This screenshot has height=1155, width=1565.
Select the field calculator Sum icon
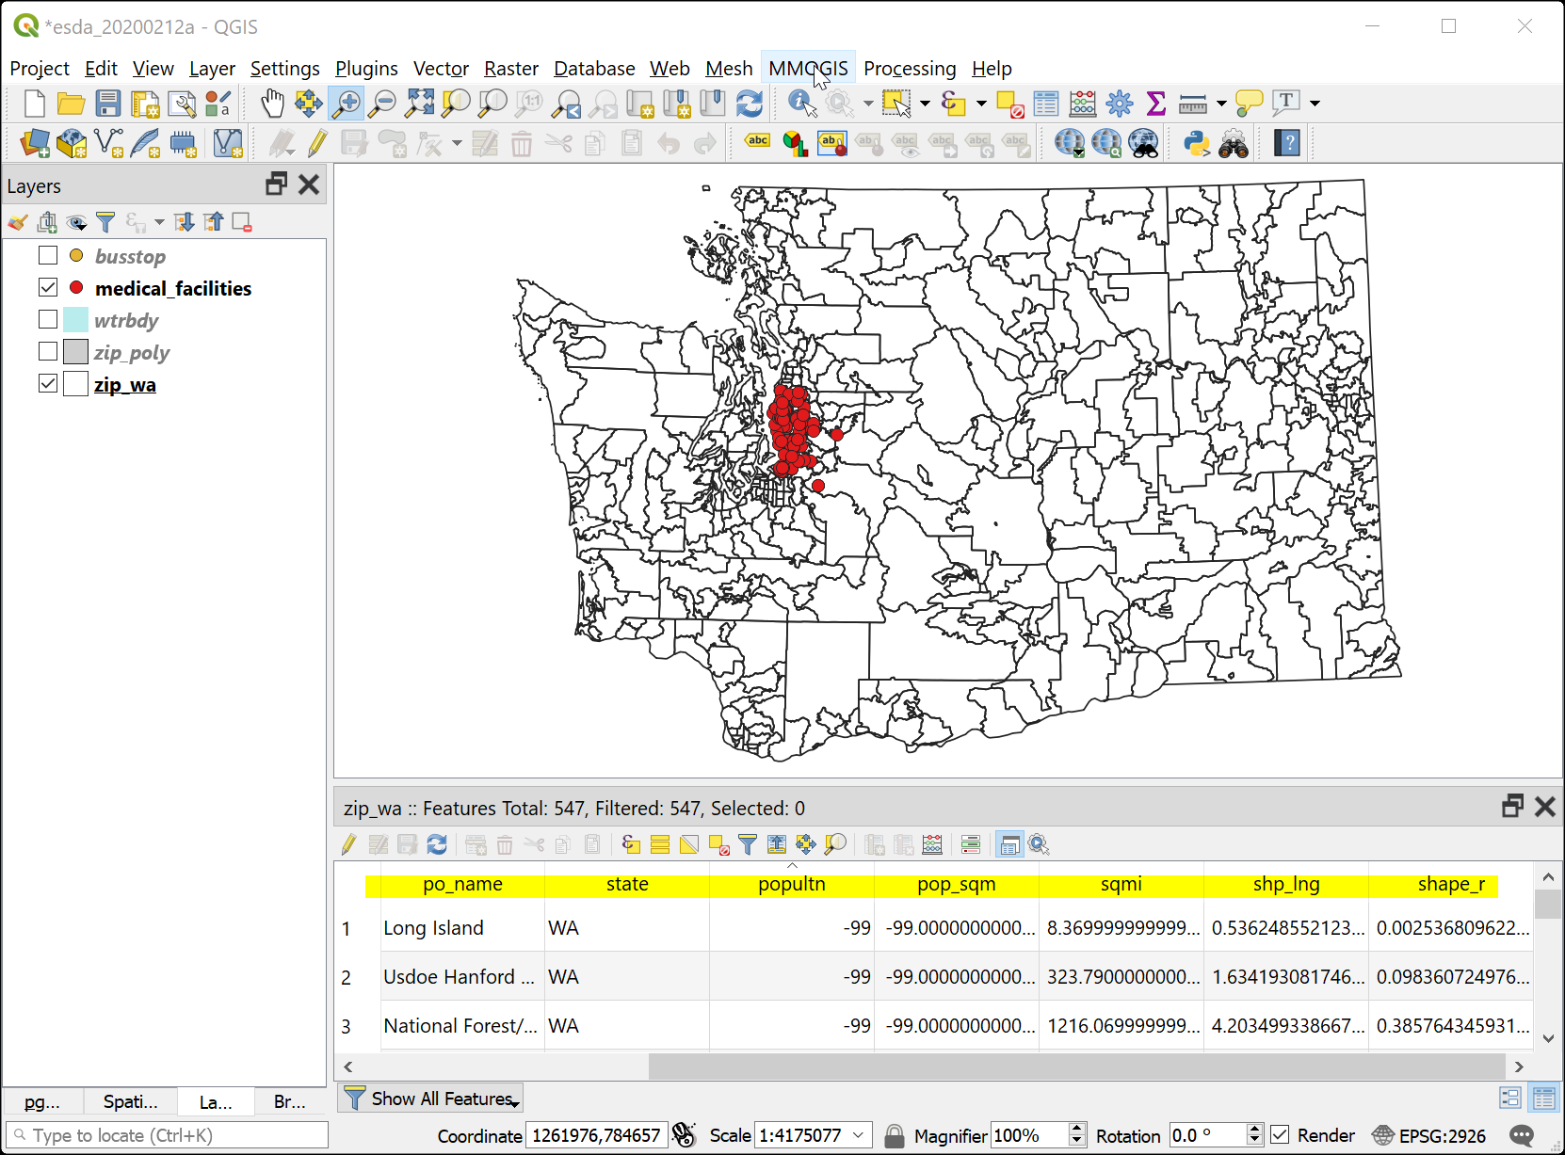tap(1155, 104)
